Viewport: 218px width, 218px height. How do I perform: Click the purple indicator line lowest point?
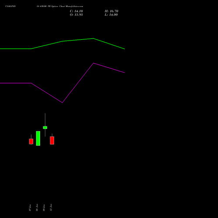pyautogui.click(x=62, y=102)
